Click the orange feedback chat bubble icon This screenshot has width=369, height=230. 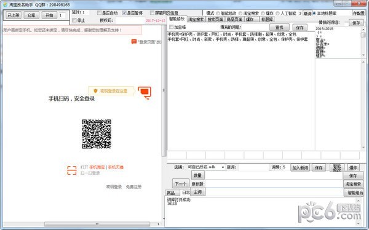(x=134, y=42)
